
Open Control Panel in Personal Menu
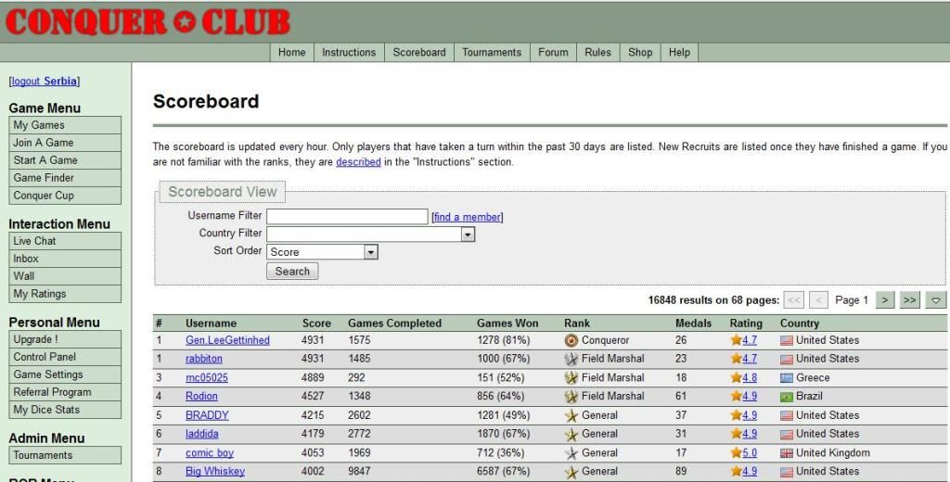pos(65,357)
